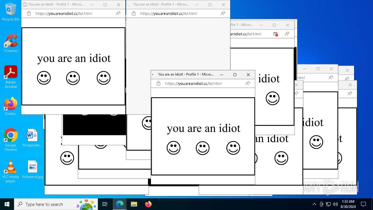Click the taskbar search box
Image resolution: width=373 pixels, height=210 pixels.
coord(56,204)
